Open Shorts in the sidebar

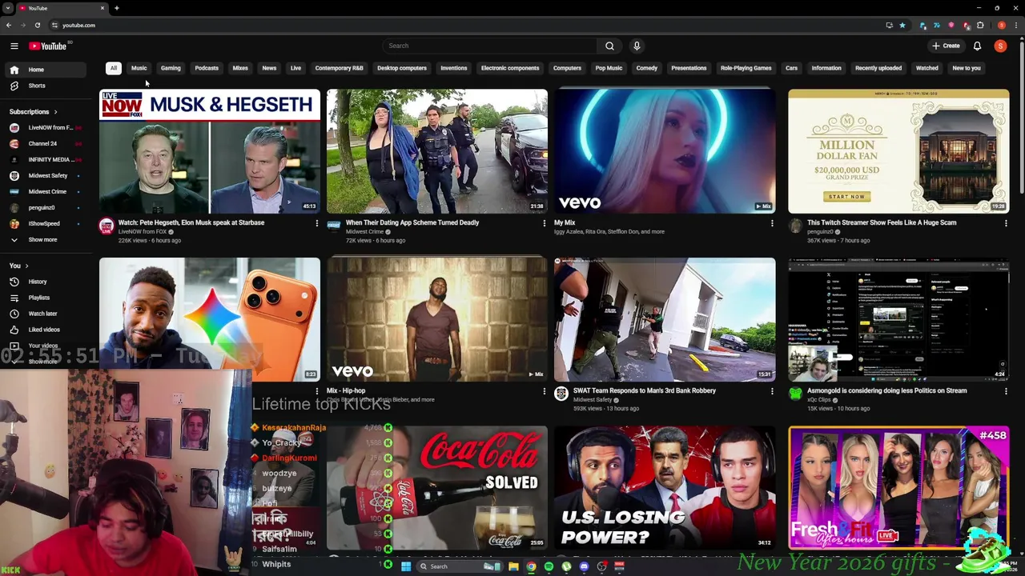[44, 86]
